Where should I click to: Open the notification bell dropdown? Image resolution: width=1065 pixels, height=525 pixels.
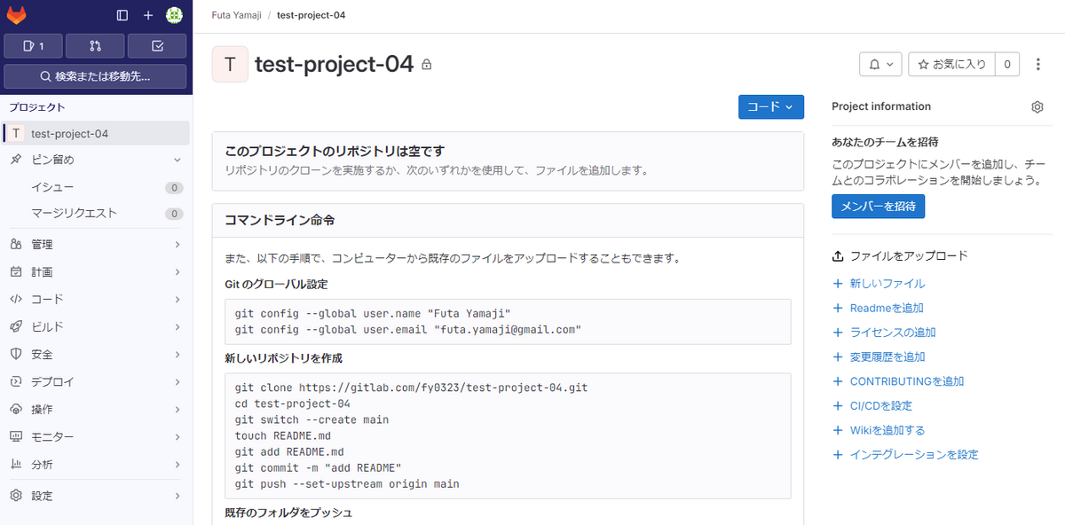tap(880, 64)
